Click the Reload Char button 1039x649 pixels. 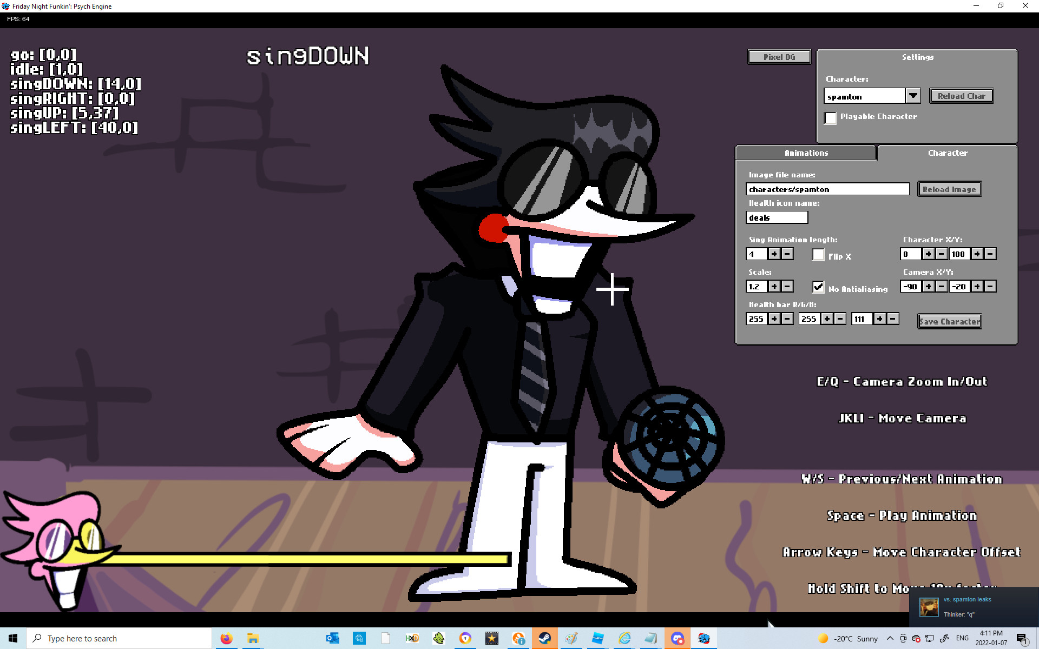tap(962, 95)
